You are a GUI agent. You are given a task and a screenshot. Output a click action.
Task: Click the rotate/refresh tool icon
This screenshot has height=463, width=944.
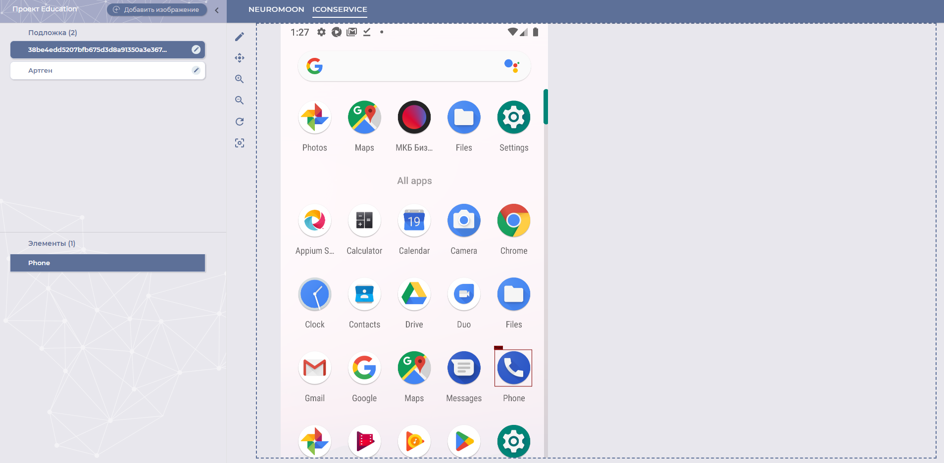click(240, 122)
